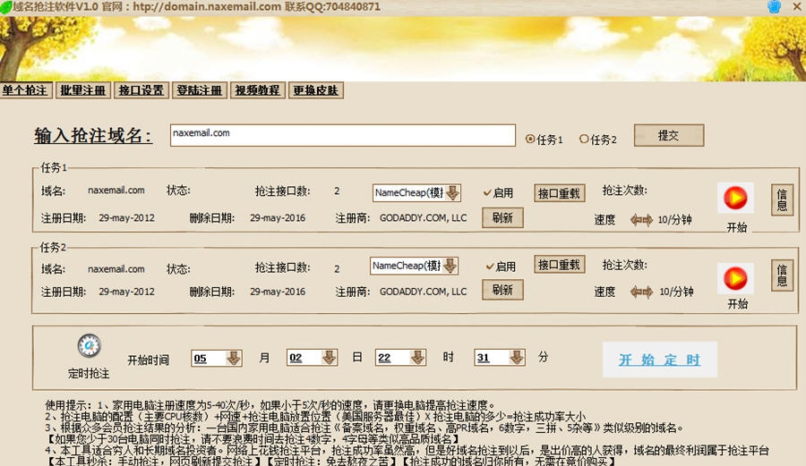Click the green leaf application icon
The width and height of the screenshot is (806, 466).
coord(5,8)
